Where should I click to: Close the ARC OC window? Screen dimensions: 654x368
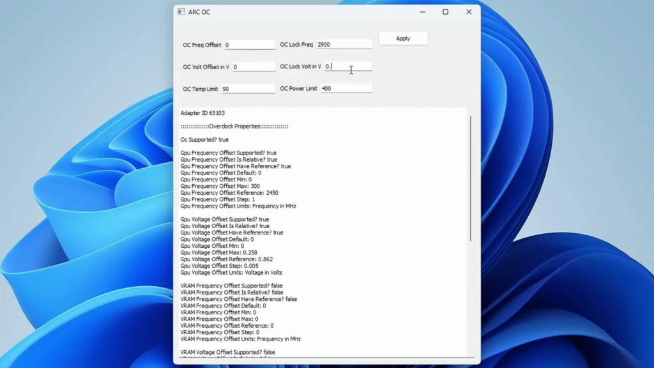469,12
